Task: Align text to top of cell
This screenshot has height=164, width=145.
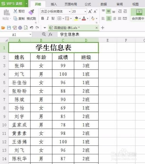Action: click(103, 11)
